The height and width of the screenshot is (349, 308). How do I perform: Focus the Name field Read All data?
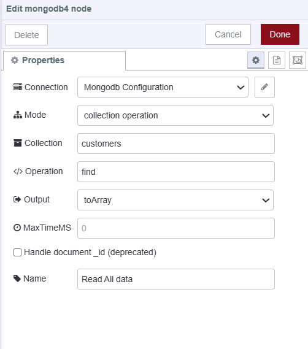coord(176,279)
